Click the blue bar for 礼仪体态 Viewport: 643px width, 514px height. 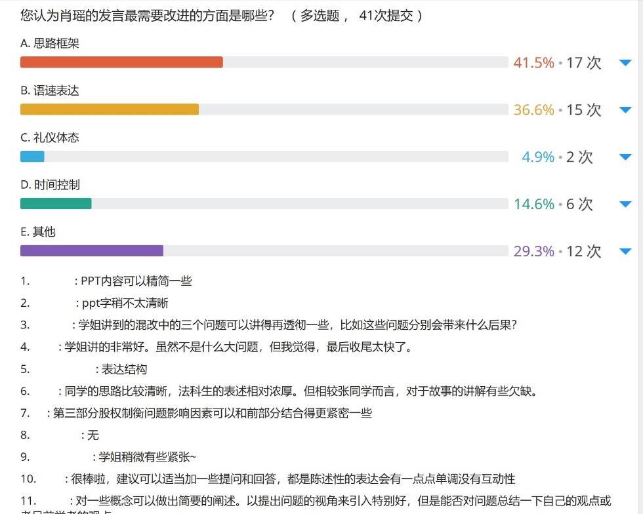point(32,157)
